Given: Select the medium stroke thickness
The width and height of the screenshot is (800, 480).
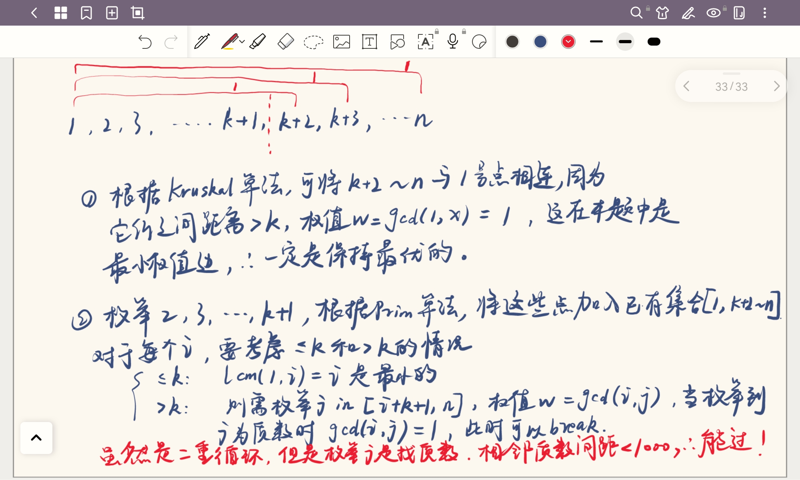Looking at the screenshot, I should click(625, 42).
